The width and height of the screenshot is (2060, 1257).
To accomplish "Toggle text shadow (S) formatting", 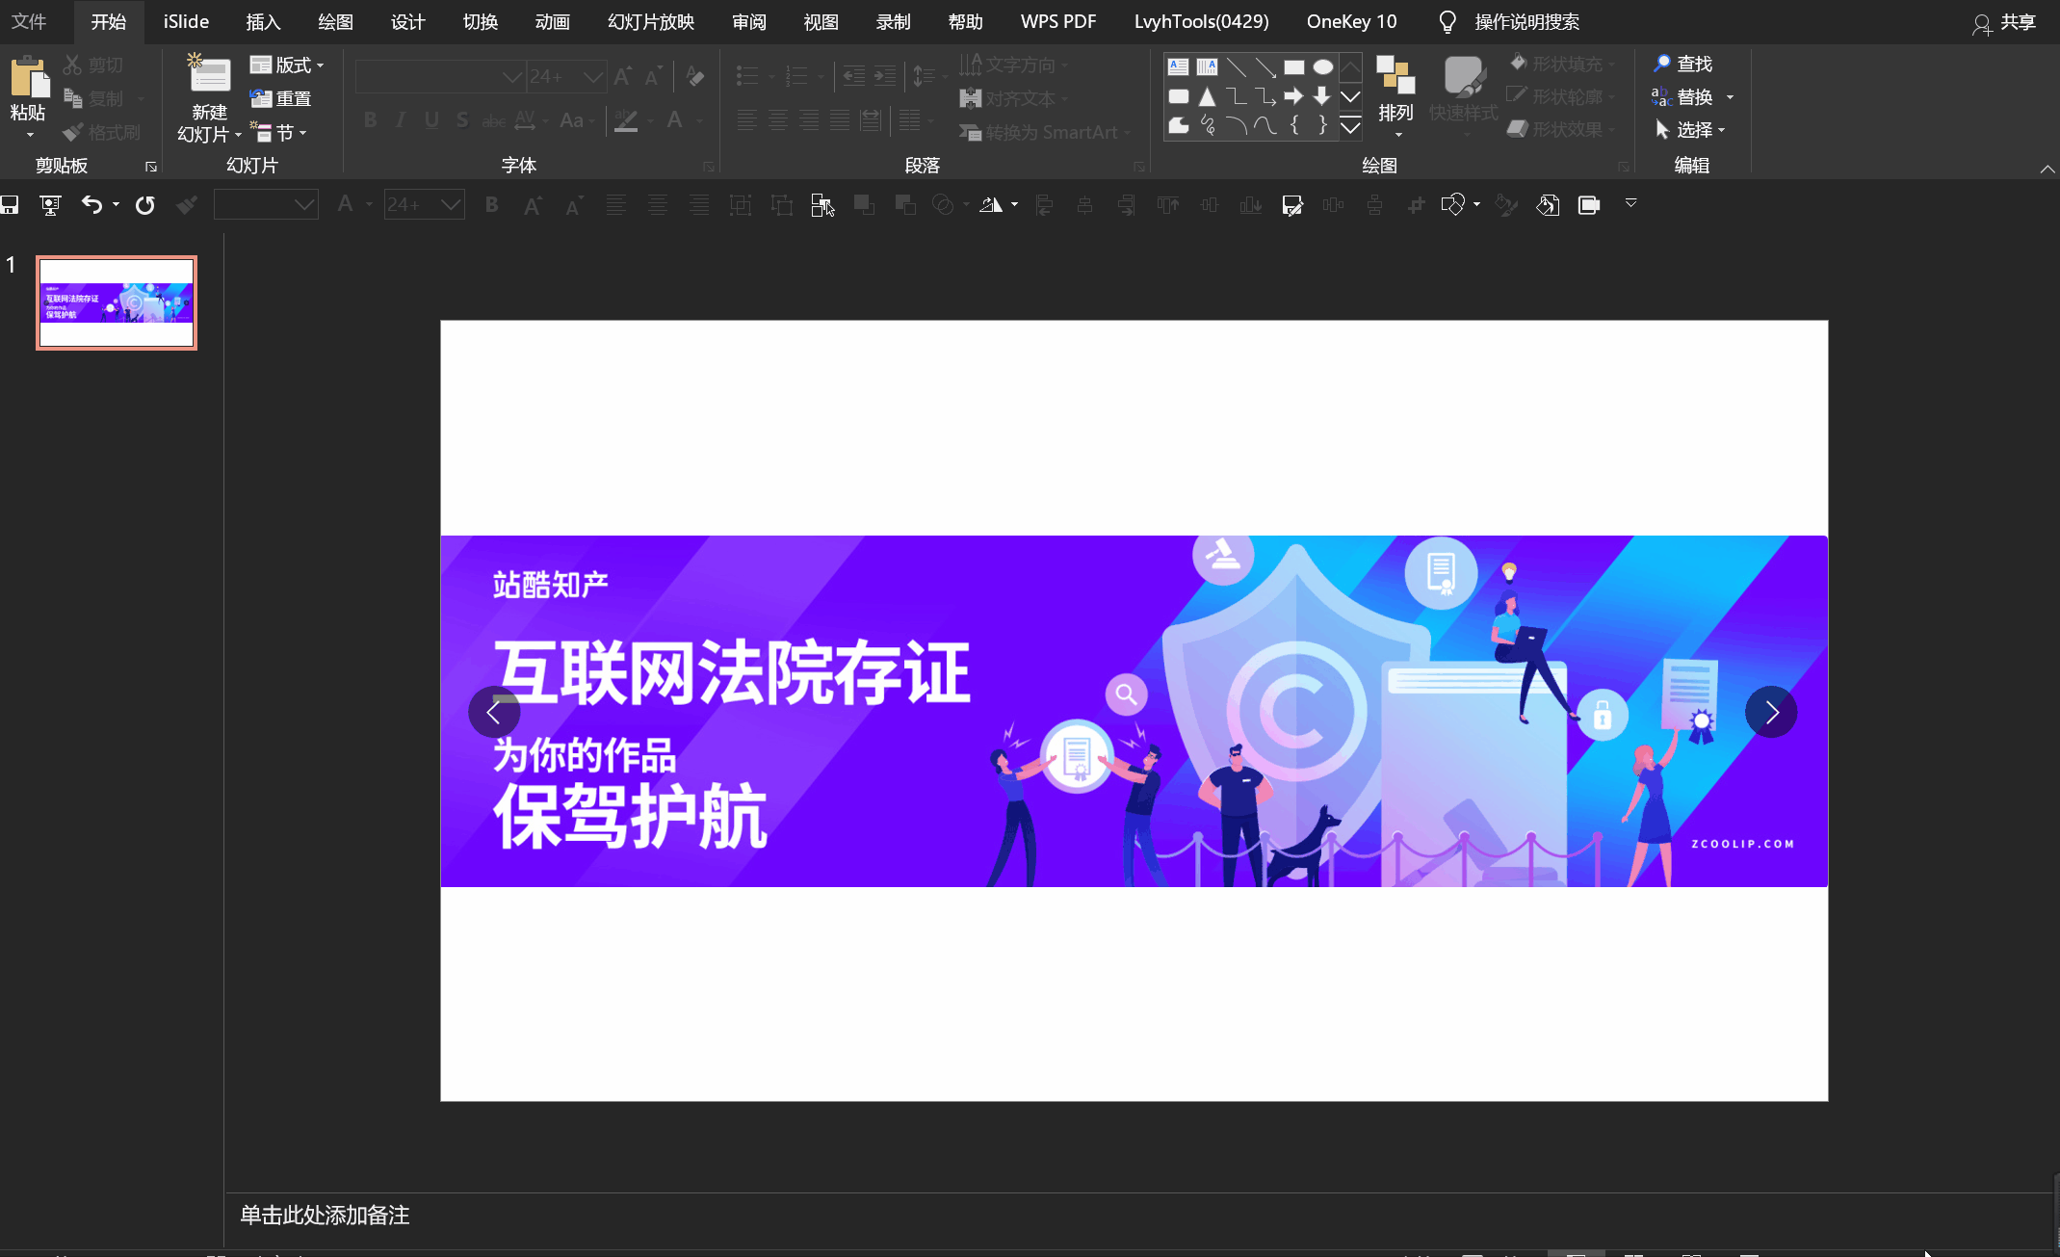I will (x=462, y=120).
